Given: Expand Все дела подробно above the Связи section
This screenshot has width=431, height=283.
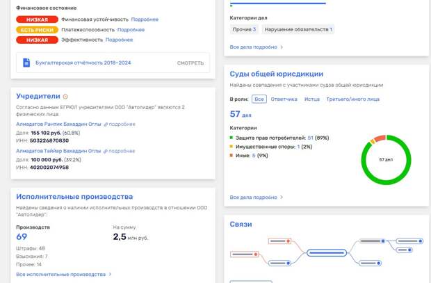Looking at the screenshot, I should coord(256,197).
